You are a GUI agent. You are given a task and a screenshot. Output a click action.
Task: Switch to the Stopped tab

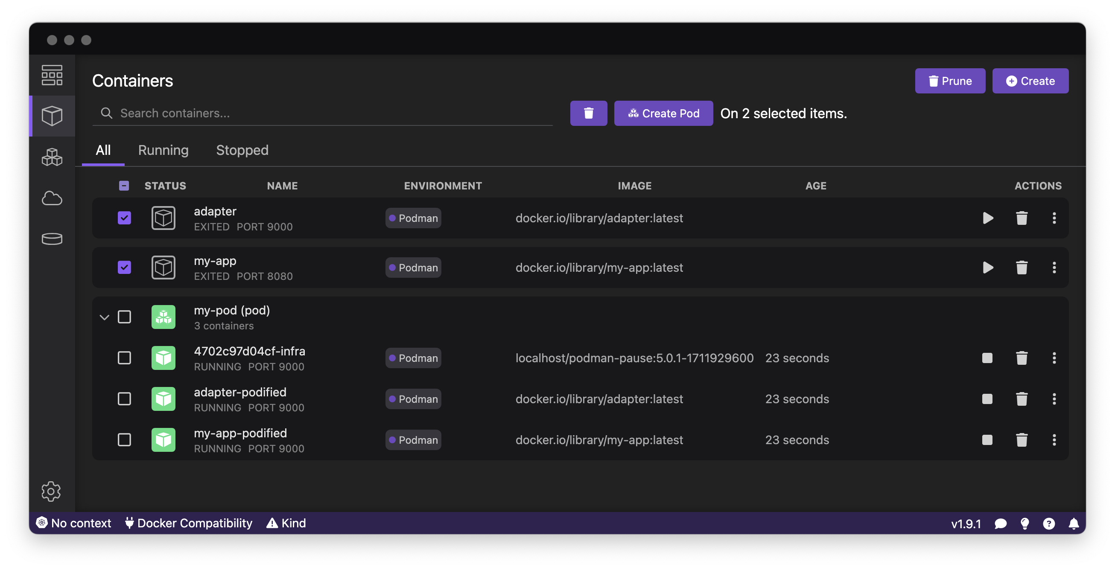tap(242, 150)
